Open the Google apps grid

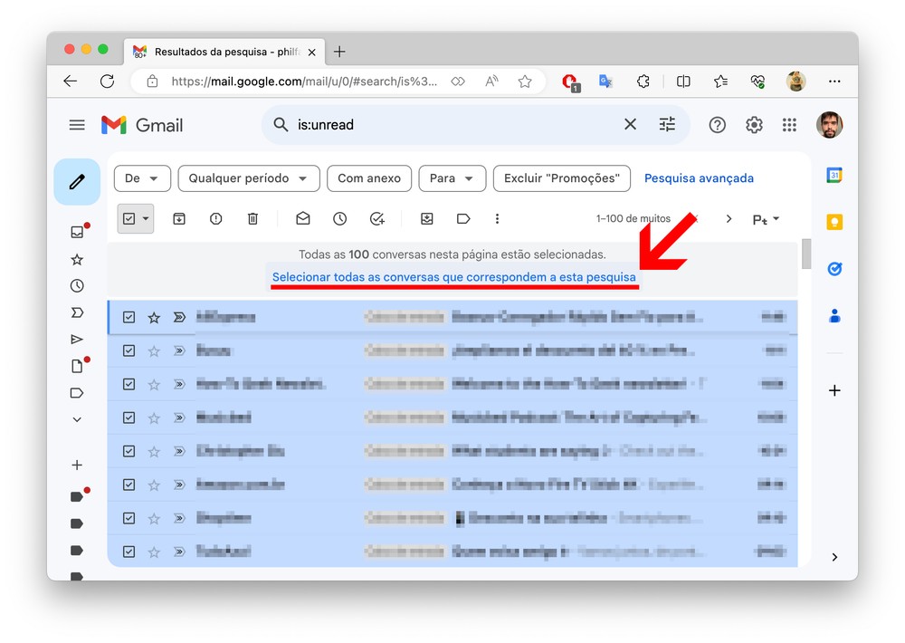coord(789,125)
